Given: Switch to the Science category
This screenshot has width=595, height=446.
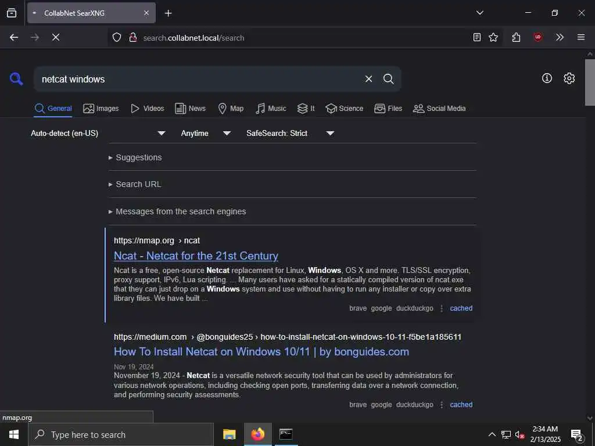Looking at the screenshot, I should (344, 109).
